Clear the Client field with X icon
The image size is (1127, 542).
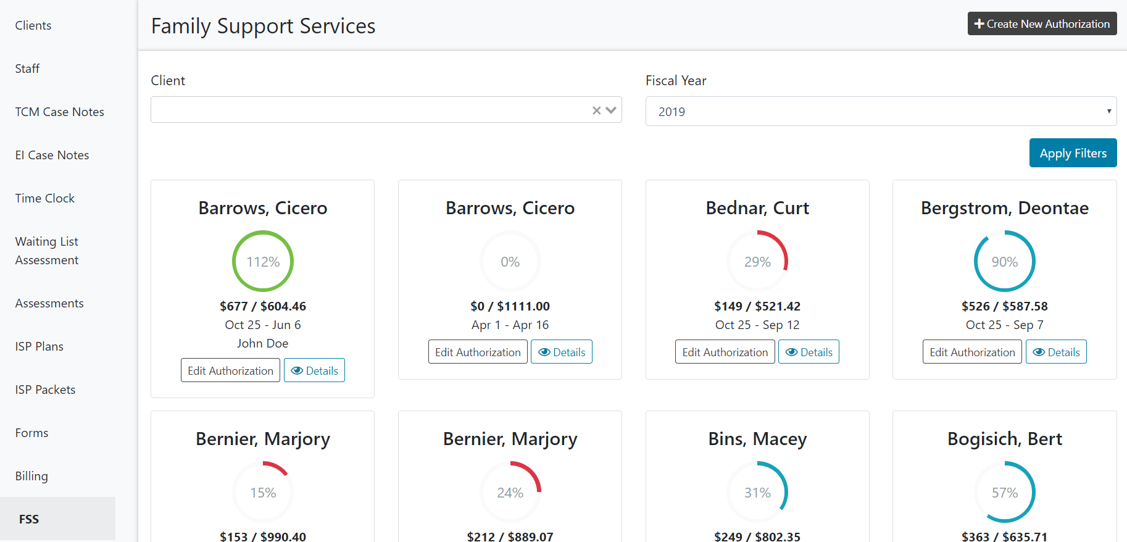(x=596, y=110)
